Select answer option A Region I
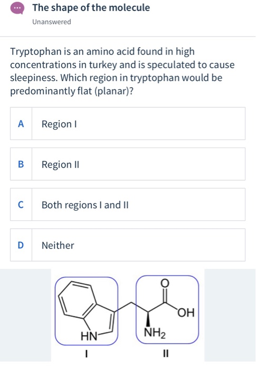The image size is (256, 370). pos(128,123)
